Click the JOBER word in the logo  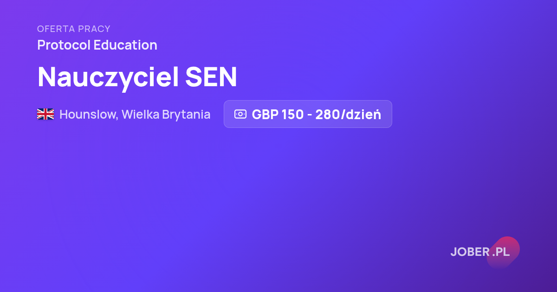coord(470,252)
